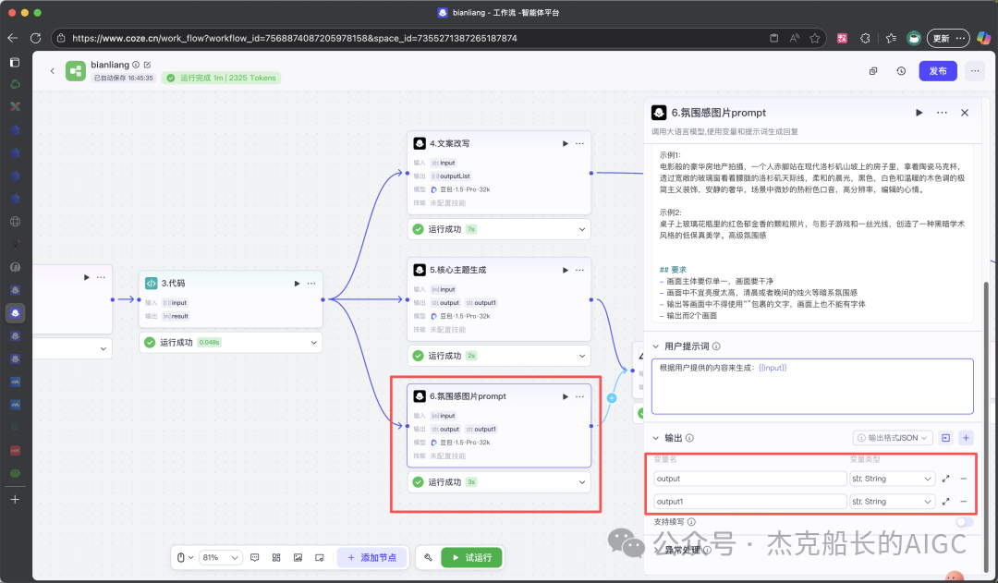Click the browser back arrow

pyautogui.click(x=13, y=38)
